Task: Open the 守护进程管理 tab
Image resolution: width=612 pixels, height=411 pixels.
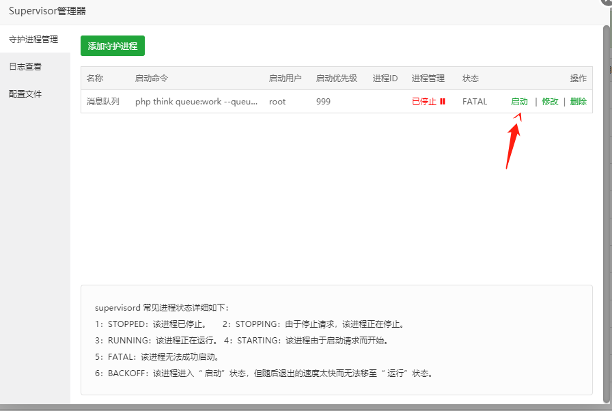Action: [x=33, y=39]
